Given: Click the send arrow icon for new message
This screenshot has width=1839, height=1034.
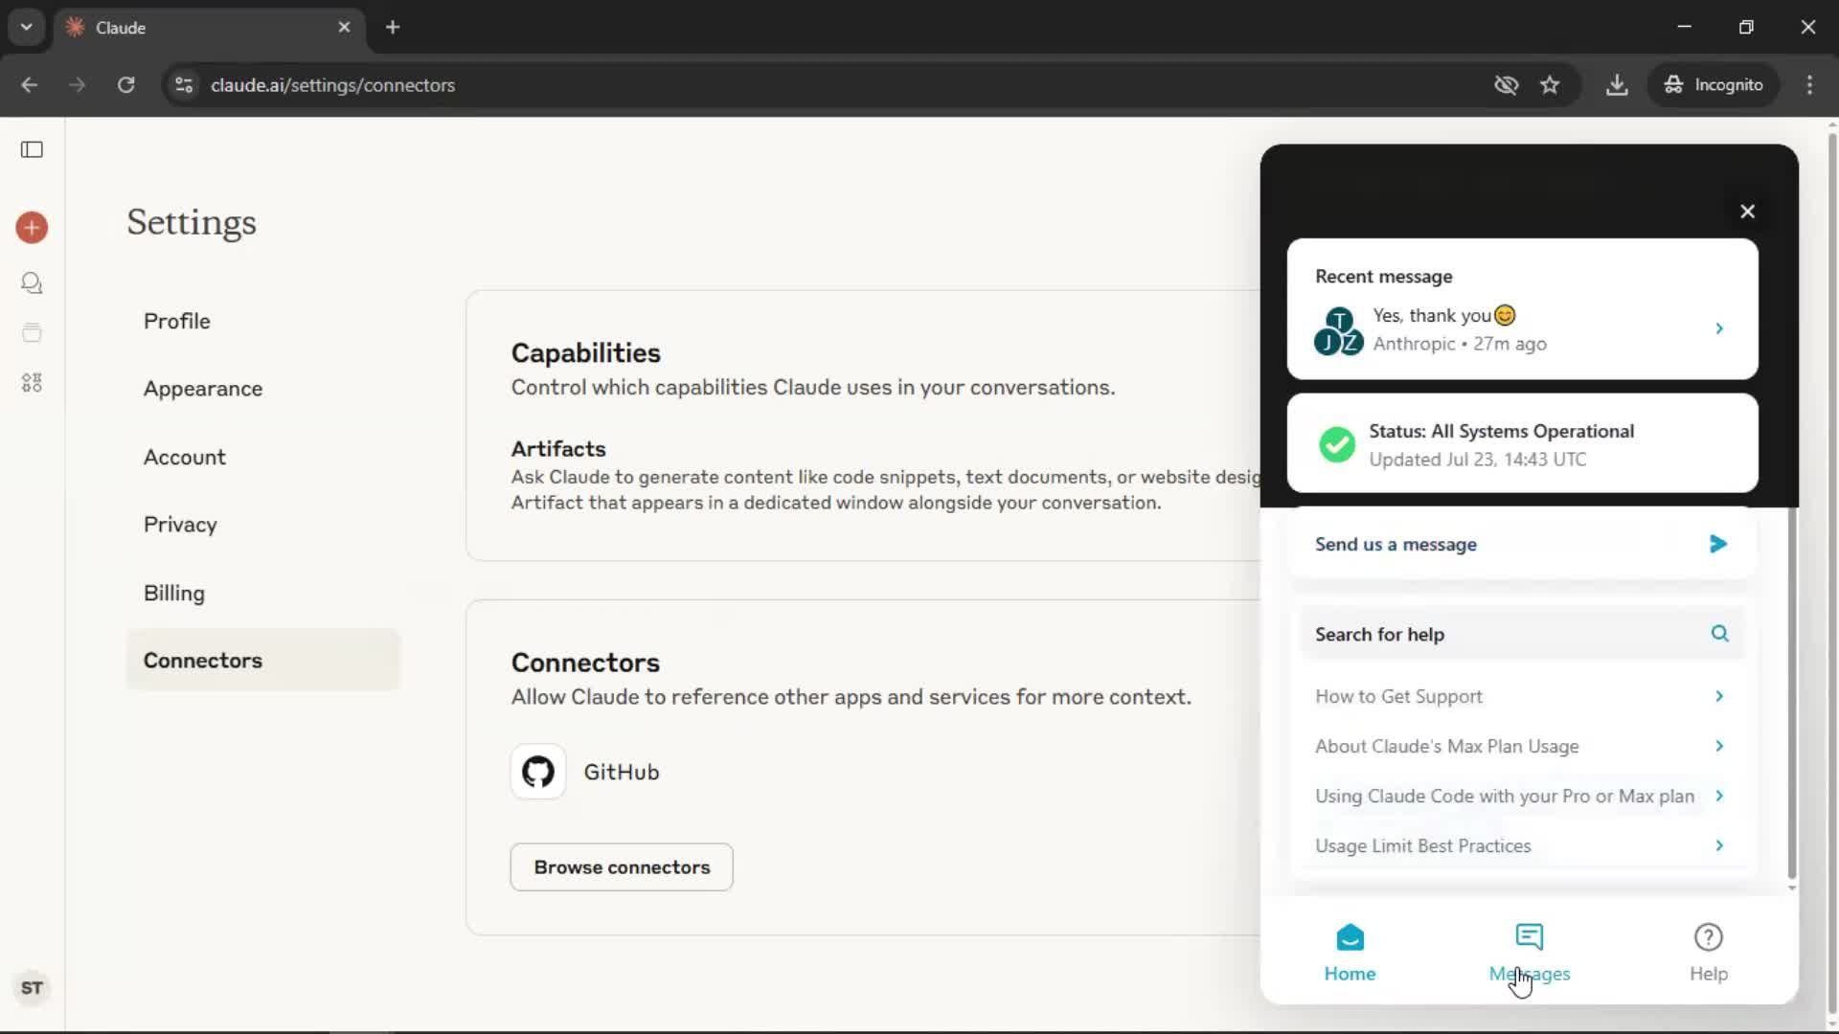Looking at the screenshot, I should 1718,544.
